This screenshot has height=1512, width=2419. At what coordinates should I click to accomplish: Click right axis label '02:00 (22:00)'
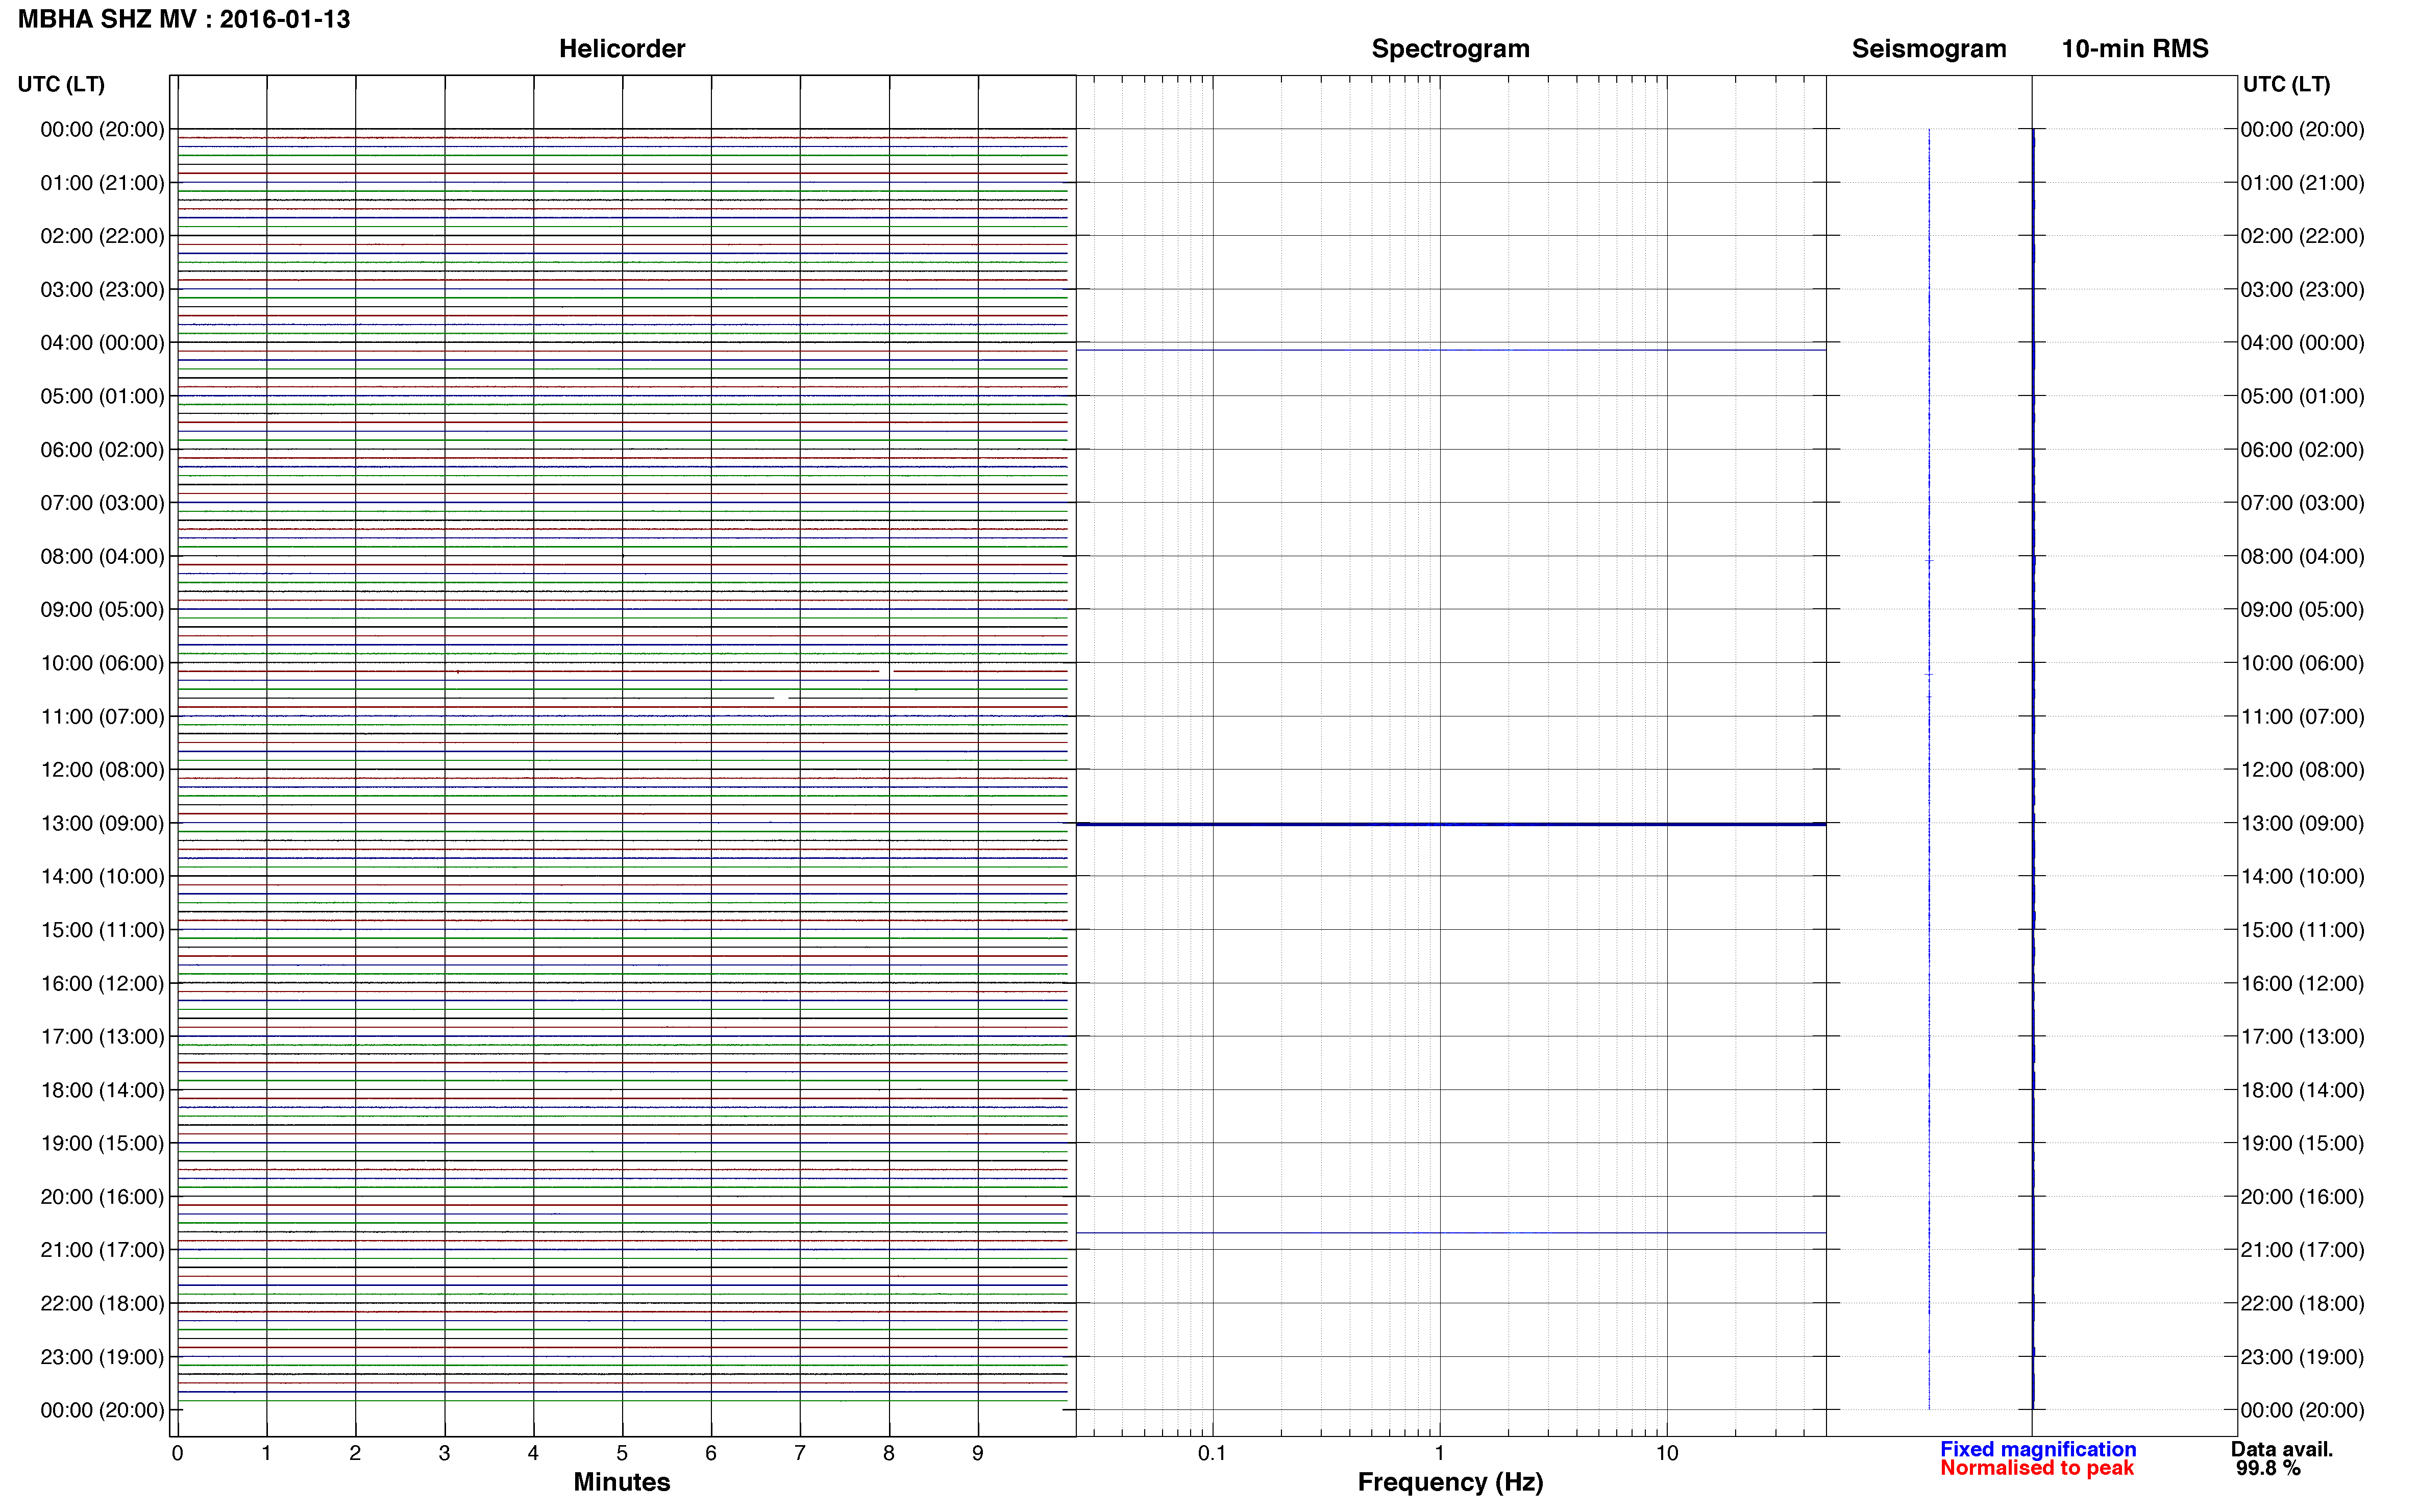click(2302, 236)
